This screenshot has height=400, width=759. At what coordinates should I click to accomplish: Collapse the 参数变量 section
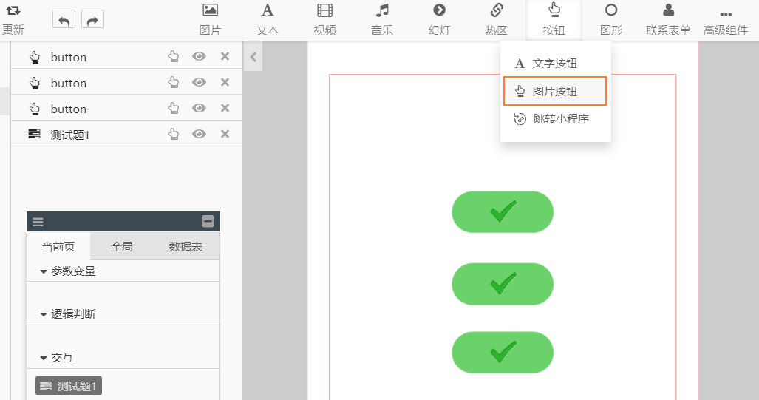(x=44, y=271)
